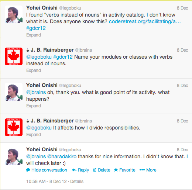Click the Reply arrow icon
Viewport: 192px width, 190px height.
pos(74,170)
